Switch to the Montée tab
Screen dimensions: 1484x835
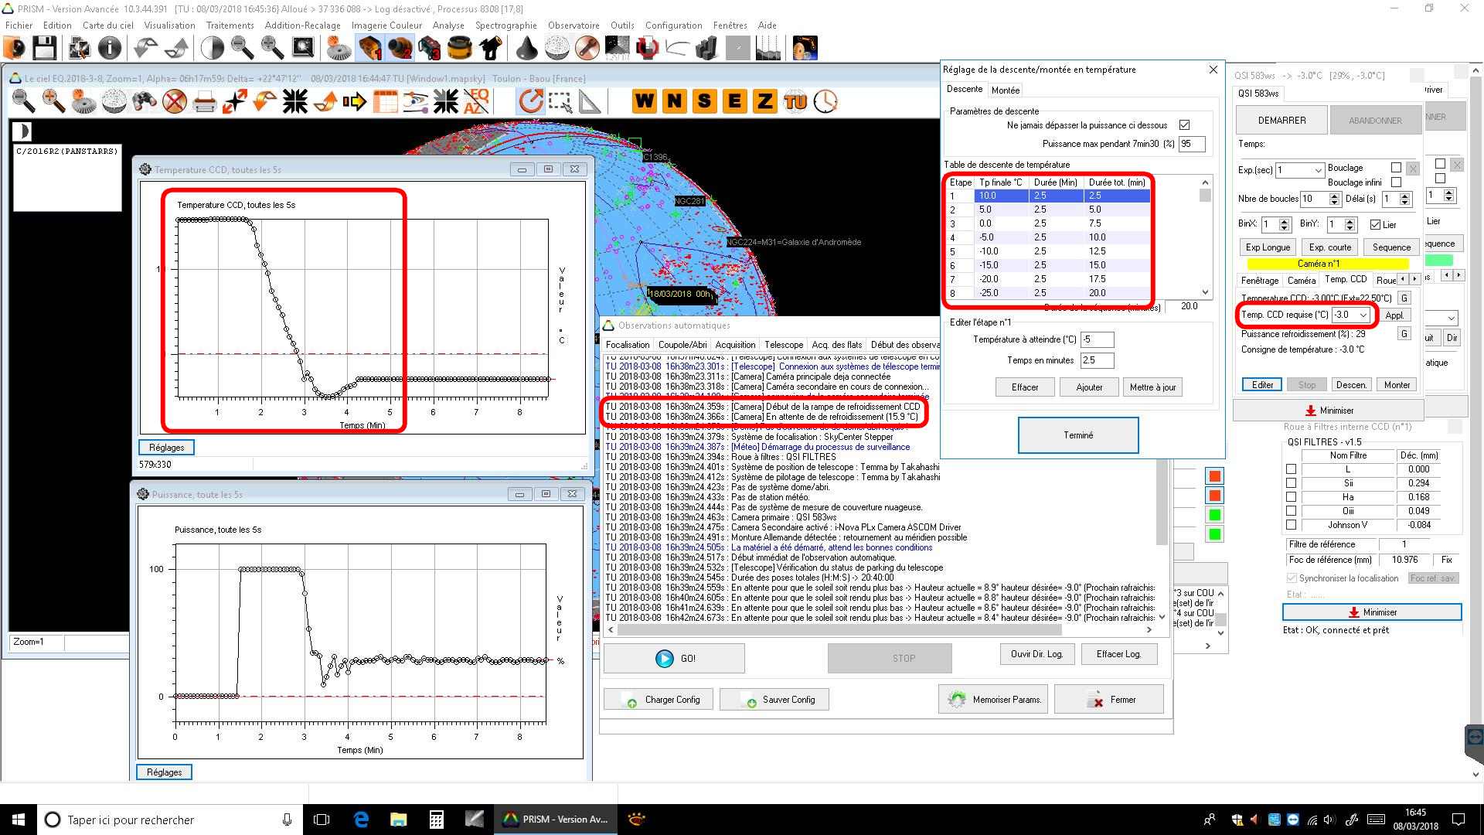(1005, 90)
